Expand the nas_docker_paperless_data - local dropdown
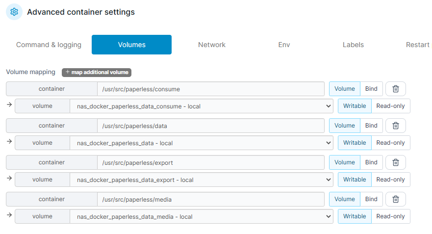Viewport: 432px width, 234px height. [202, 143]
